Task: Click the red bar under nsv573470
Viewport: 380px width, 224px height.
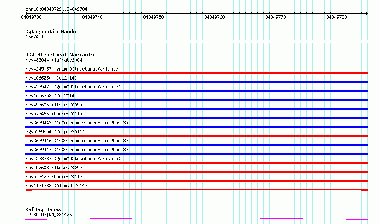Action: pos(196,181)
